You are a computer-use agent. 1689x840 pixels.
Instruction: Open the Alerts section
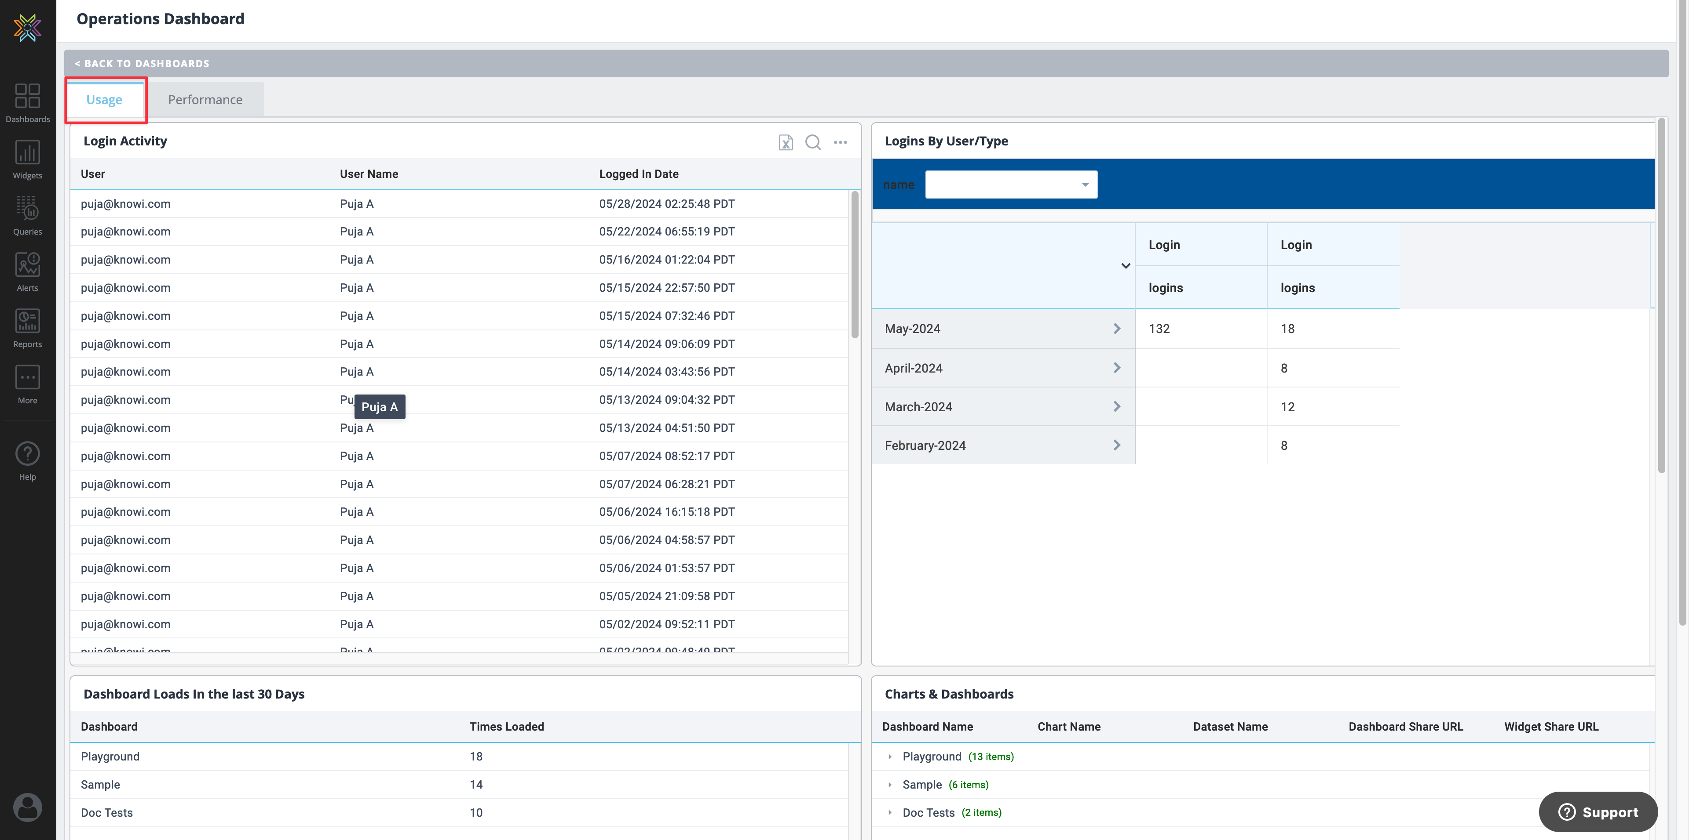tap(28, 270)
